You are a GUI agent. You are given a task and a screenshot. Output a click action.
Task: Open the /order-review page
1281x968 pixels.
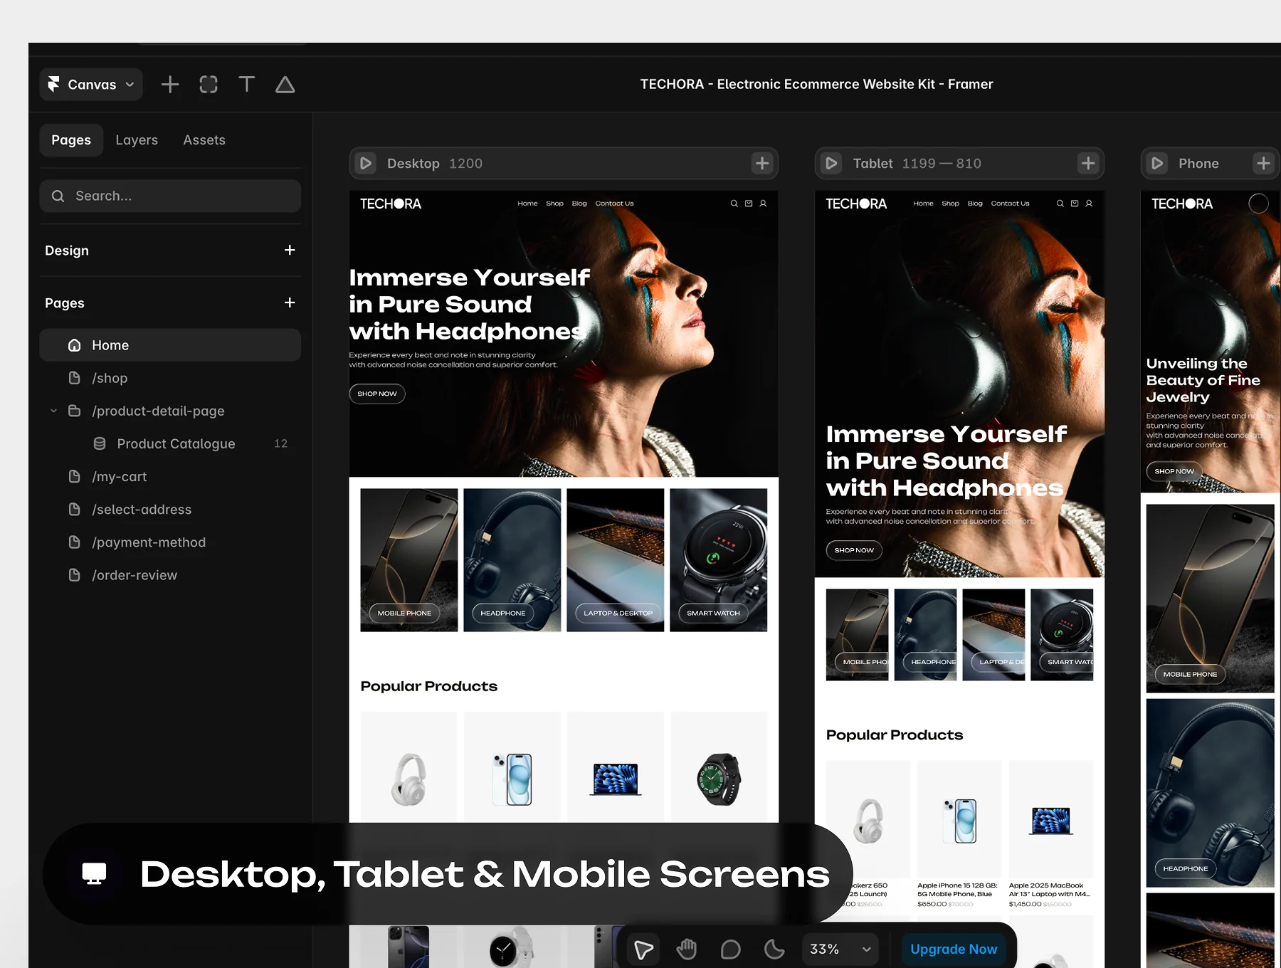pos(170,574)
